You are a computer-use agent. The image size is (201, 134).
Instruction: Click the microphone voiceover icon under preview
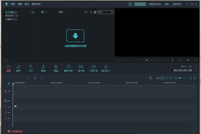click(173, 60)
